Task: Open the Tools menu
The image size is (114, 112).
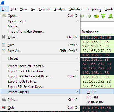Action: tap(109, 9)
